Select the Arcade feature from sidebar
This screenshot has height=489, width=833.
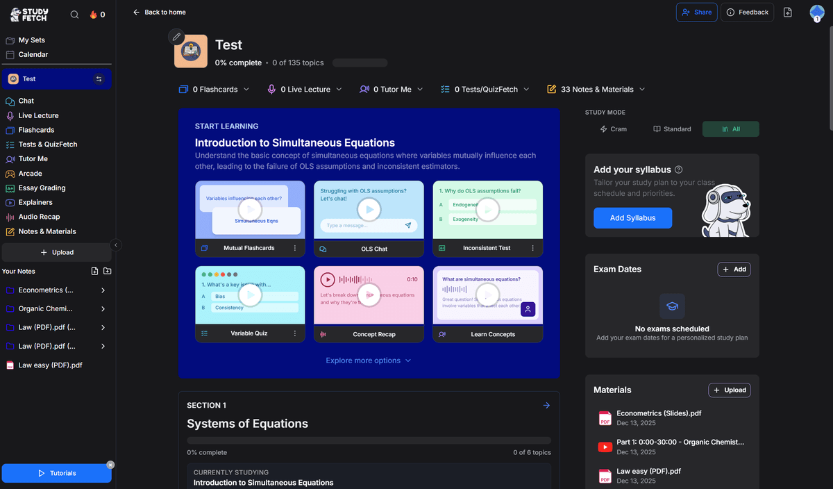(x=31, y=173)
